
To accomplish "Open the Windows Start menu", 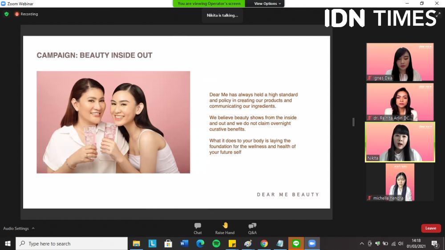I will (x=8, y=243).
